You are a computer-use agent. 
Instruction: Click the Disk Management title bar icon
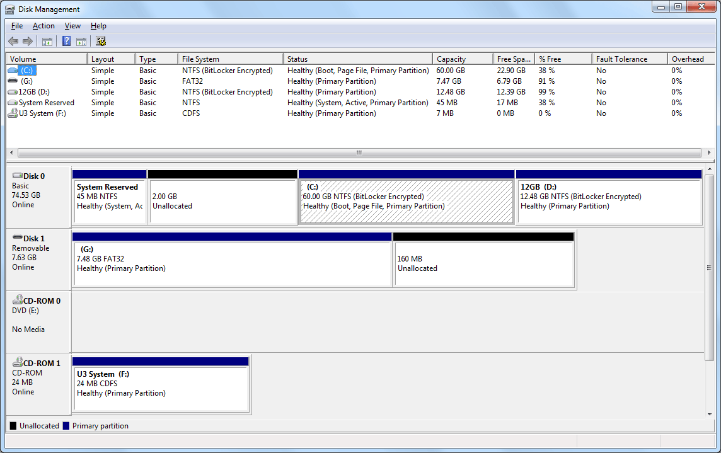tap(9, 9)
